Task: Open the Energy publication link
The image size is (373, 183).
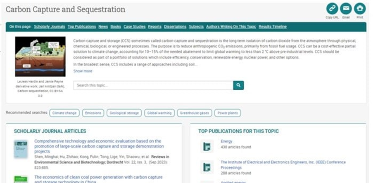Action: (x=226, y=141)
